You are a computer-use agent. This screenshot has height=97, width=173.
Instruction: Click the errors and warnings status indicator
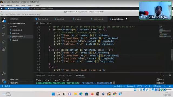pos(6,86)
